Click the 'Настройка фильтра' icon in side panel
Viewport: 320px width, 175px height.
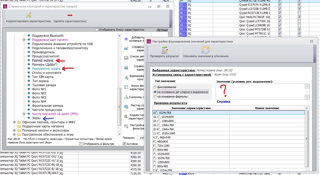point(126,126)
